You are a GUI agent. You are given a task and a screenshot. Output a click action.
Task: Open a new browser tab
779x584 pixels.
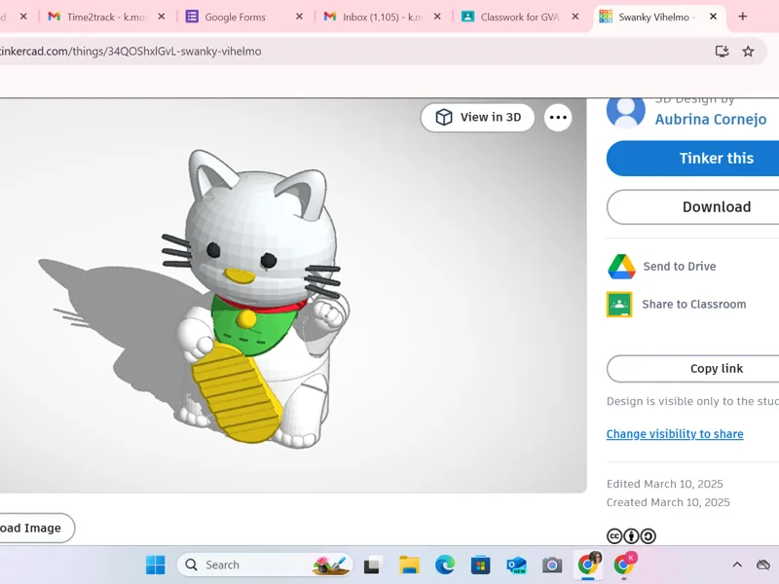coord(742,17)
